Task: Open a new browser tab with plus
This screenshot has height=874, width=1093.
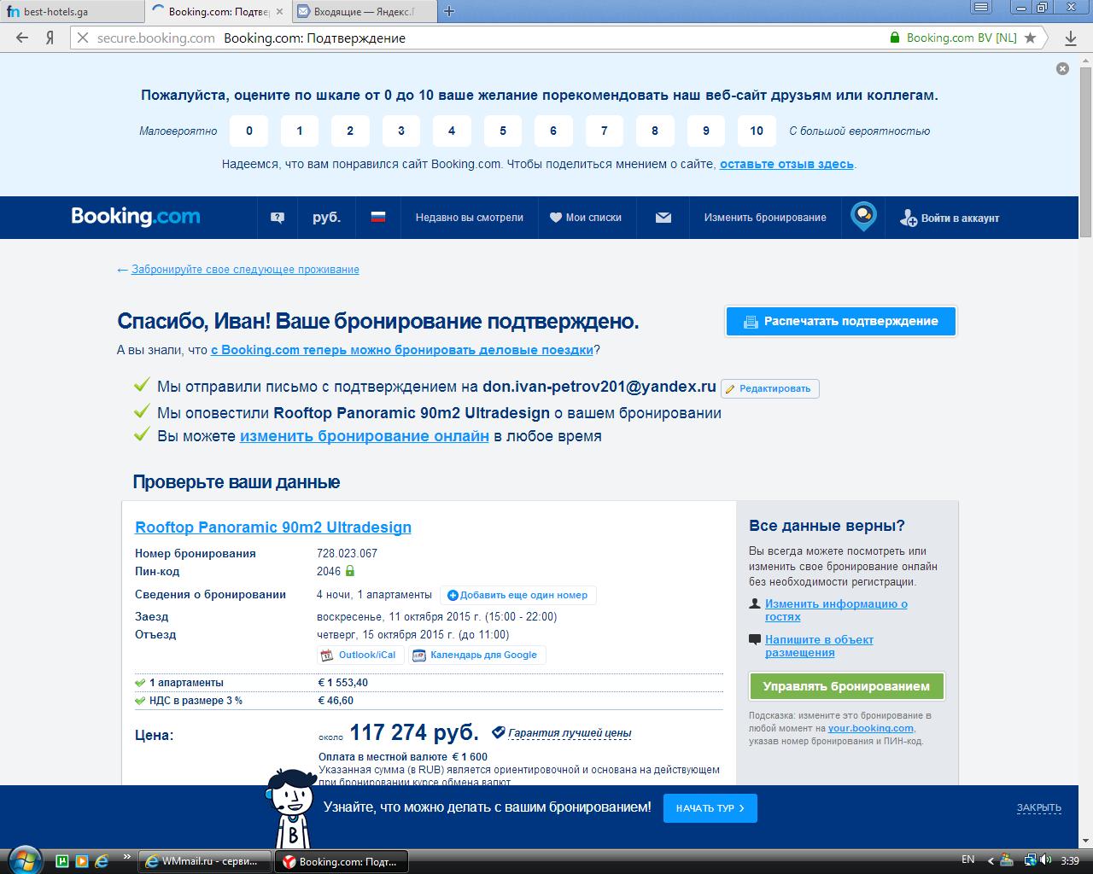Action: [x=449, y=11]
